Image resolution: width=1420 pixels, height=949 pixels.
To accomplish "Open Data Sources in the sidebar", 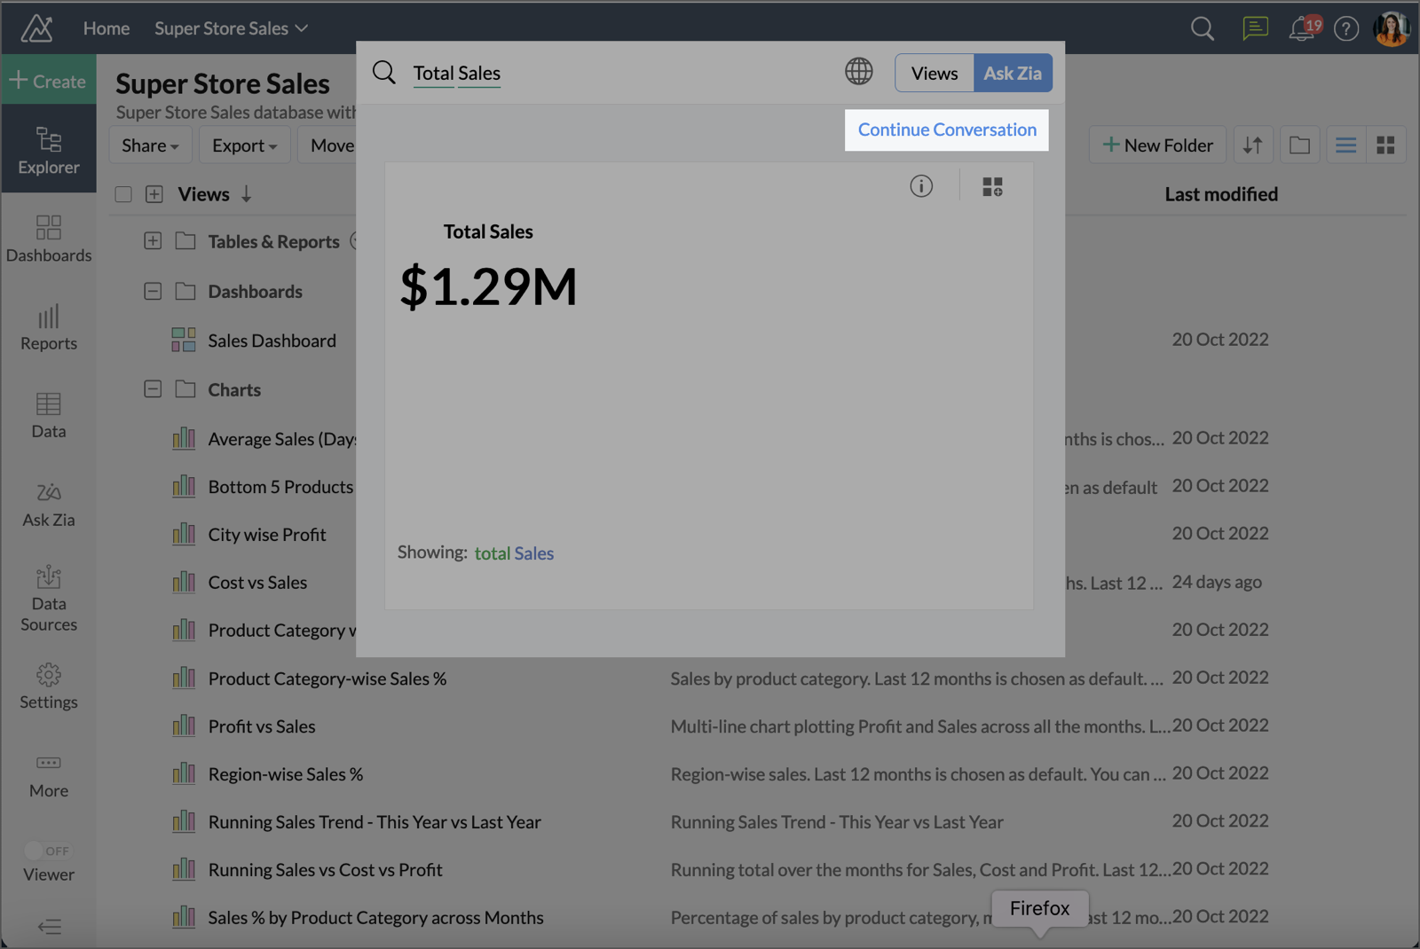I will [x=49, y=598].
